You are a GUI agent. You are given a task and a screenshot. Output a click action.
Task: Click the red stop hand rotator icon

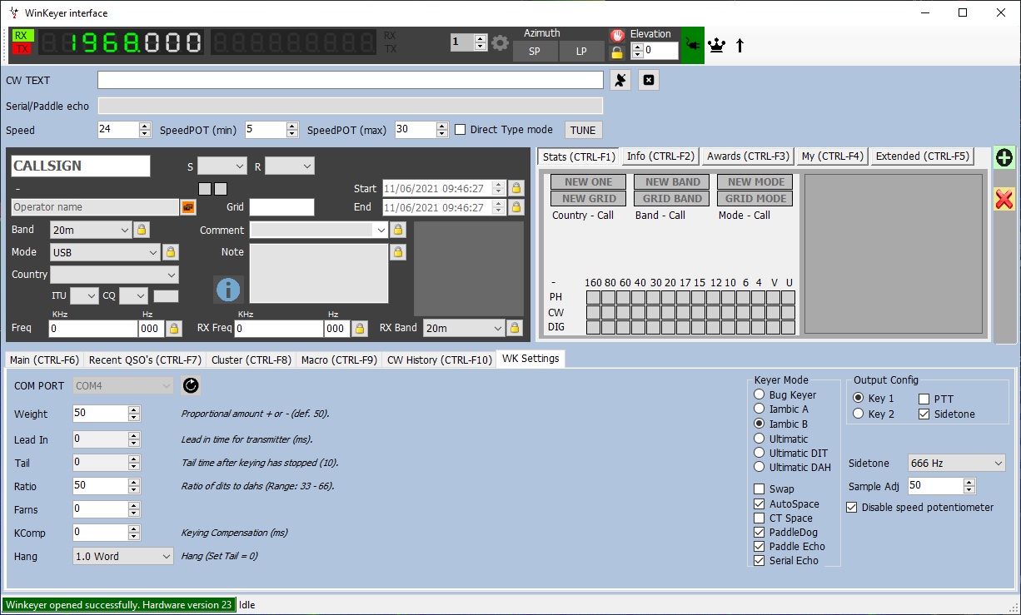point(617,35)
